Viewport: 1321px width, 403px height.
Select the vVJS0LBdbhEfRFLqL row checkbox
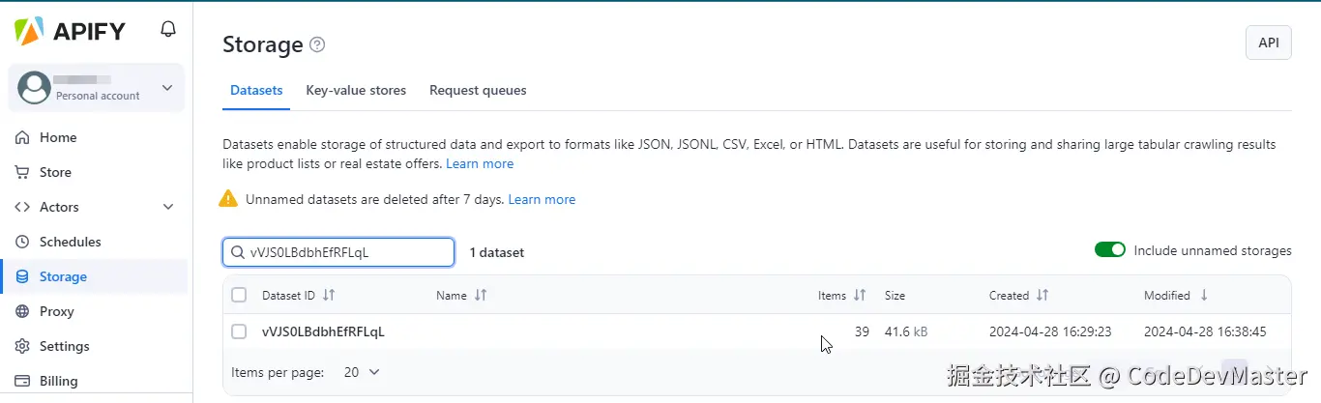coord(239,331)
